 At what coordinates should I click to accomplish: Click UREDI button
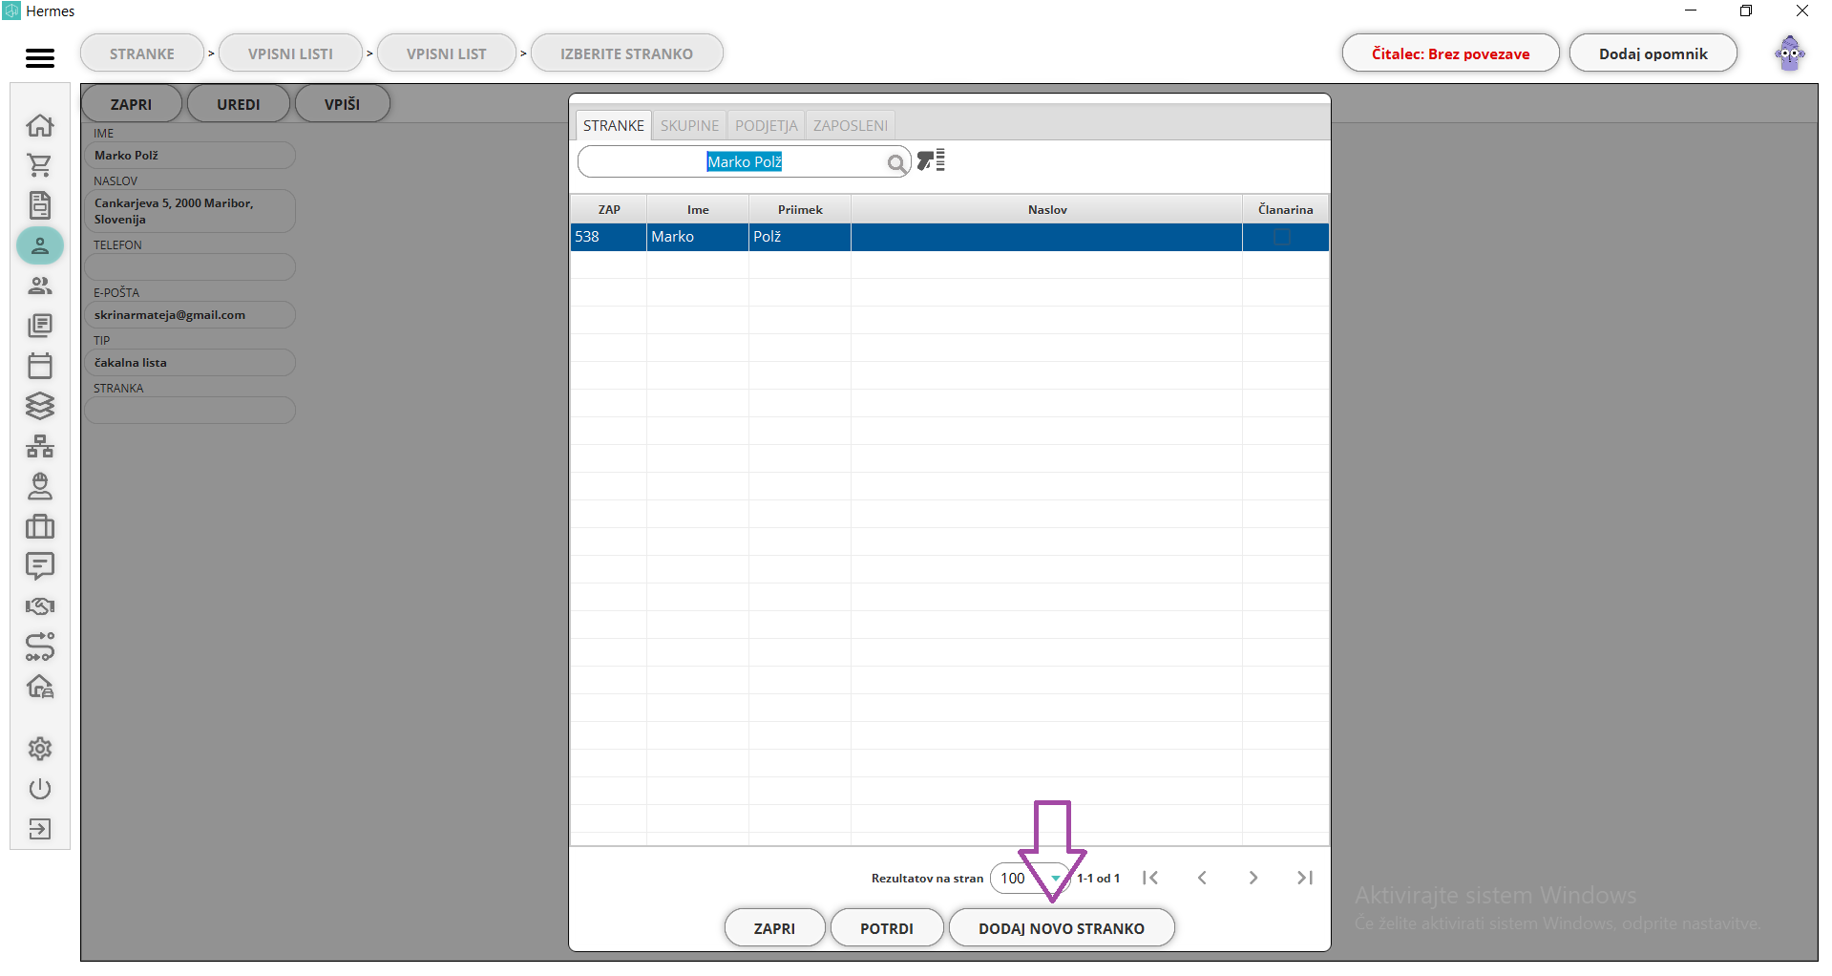[239, 104]
